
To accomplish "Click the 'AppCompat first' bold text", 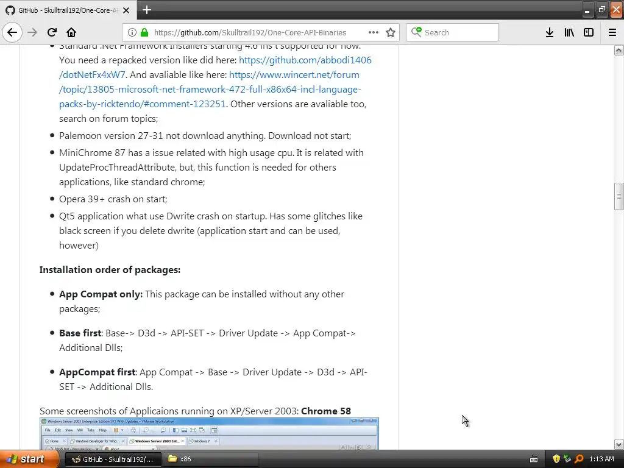I will point(97,372).
